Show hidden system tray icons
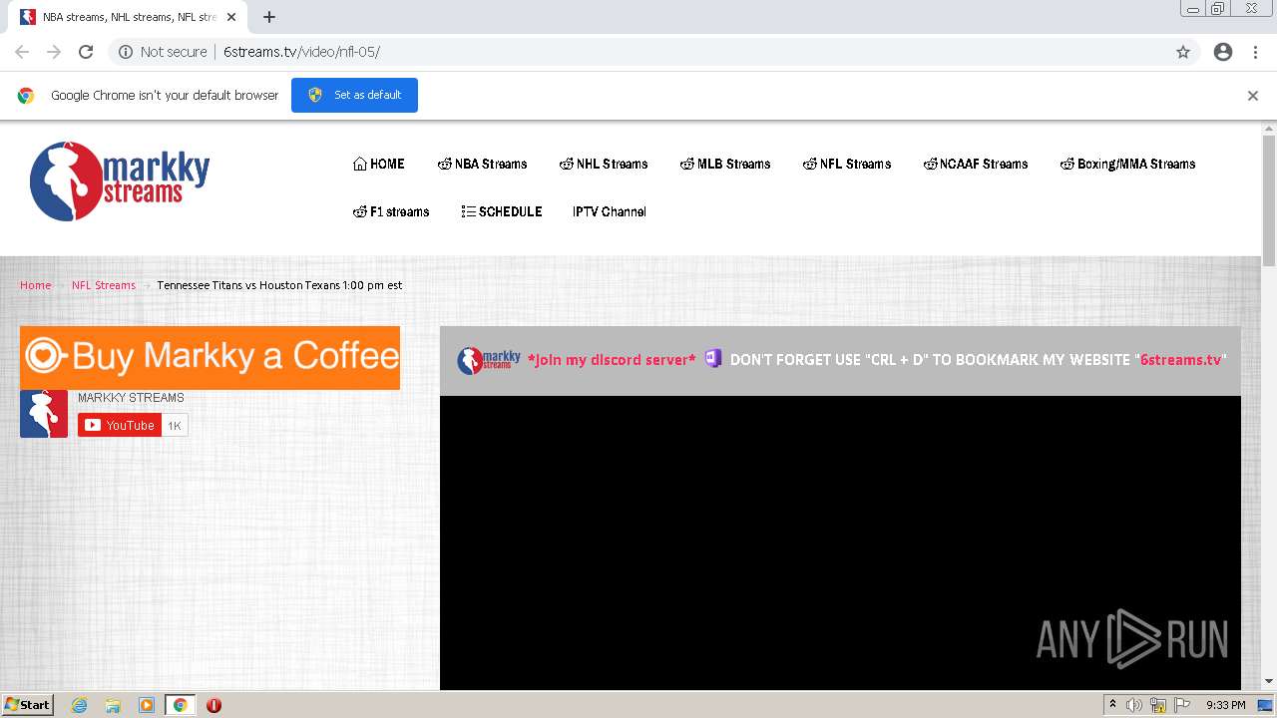Image resolution: width=1277 pixels, height=718 pixels. click(x=1112, y=705)
